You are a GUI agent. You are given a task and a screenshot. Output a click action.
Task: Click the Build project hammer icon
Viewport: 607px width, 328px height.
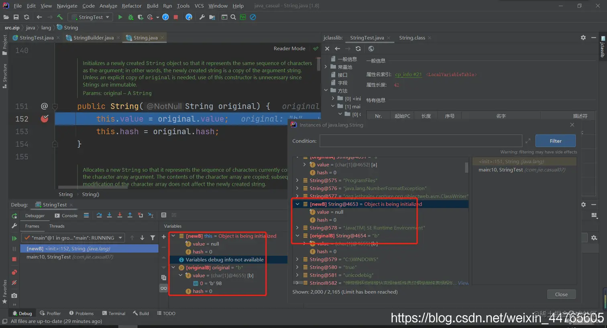(x=60, y=17)
